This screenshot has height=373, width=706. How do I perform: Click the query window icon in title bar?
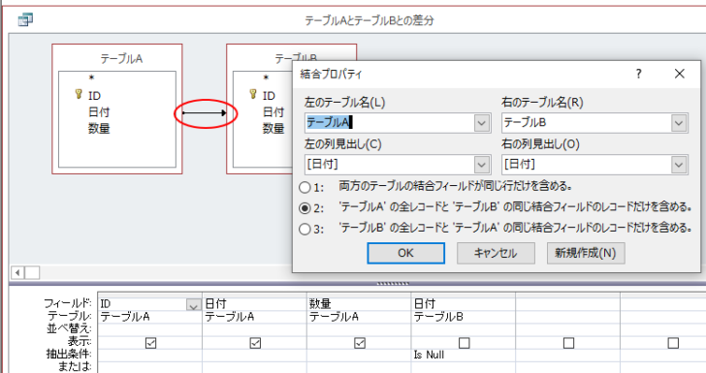[x=25, y=19]
